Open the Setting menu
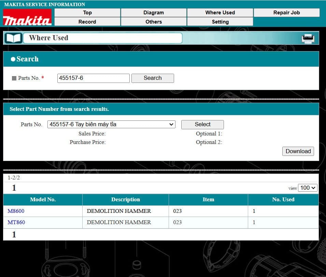This screenshot has height=277, width=326. click(x=220, y=21)
